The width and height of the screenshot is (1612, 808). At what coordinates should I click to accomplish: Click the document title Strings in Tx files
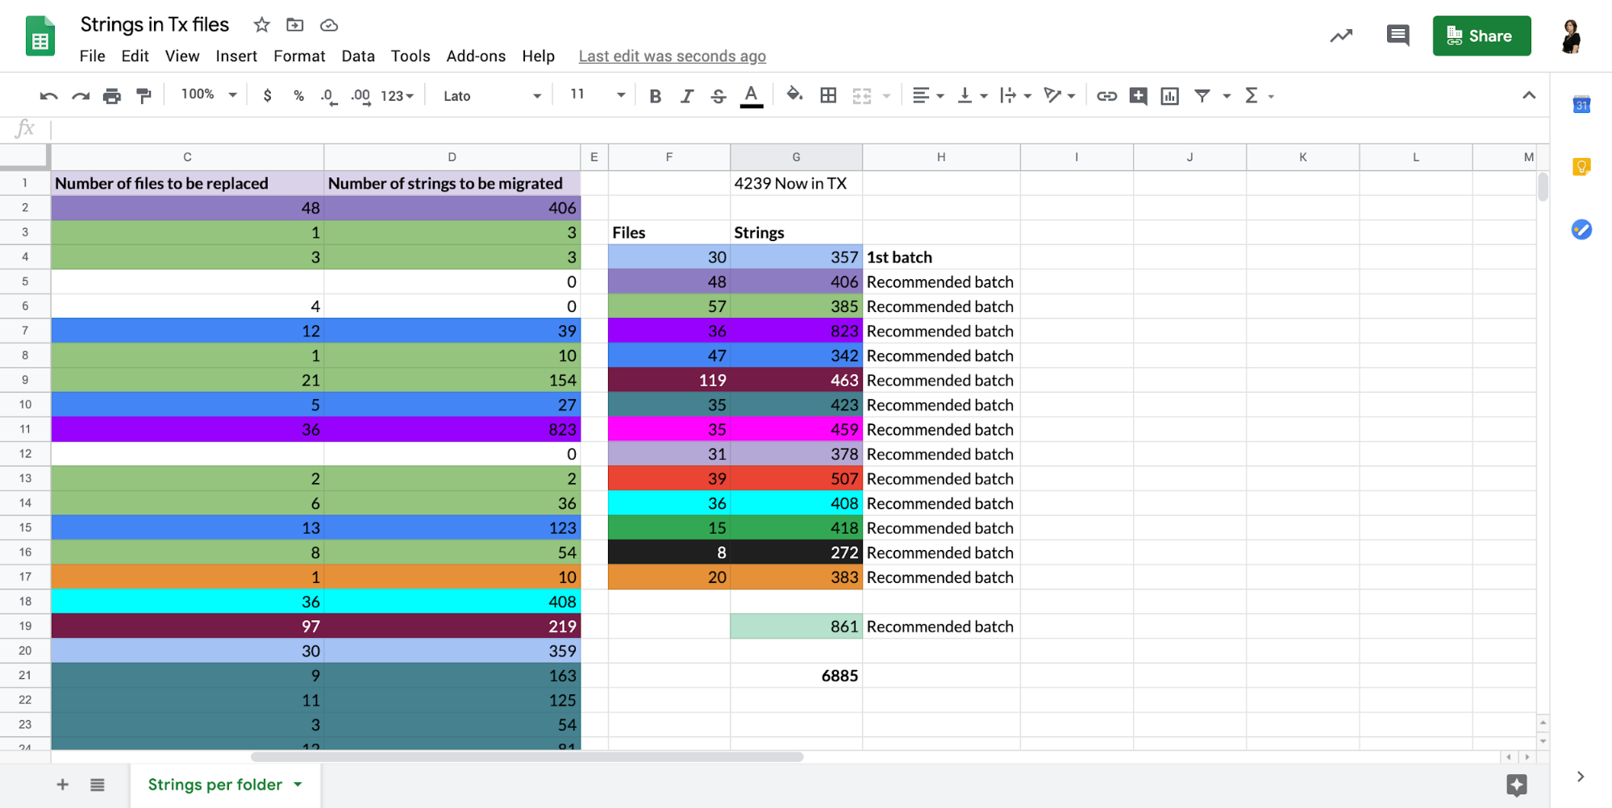coord(155,25)
